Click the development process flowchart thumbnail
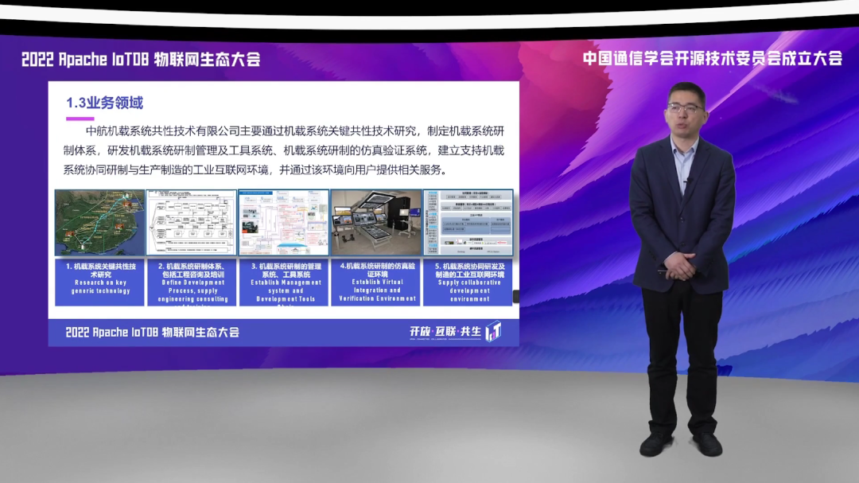The image size is (859, 483). coord(192,223)
